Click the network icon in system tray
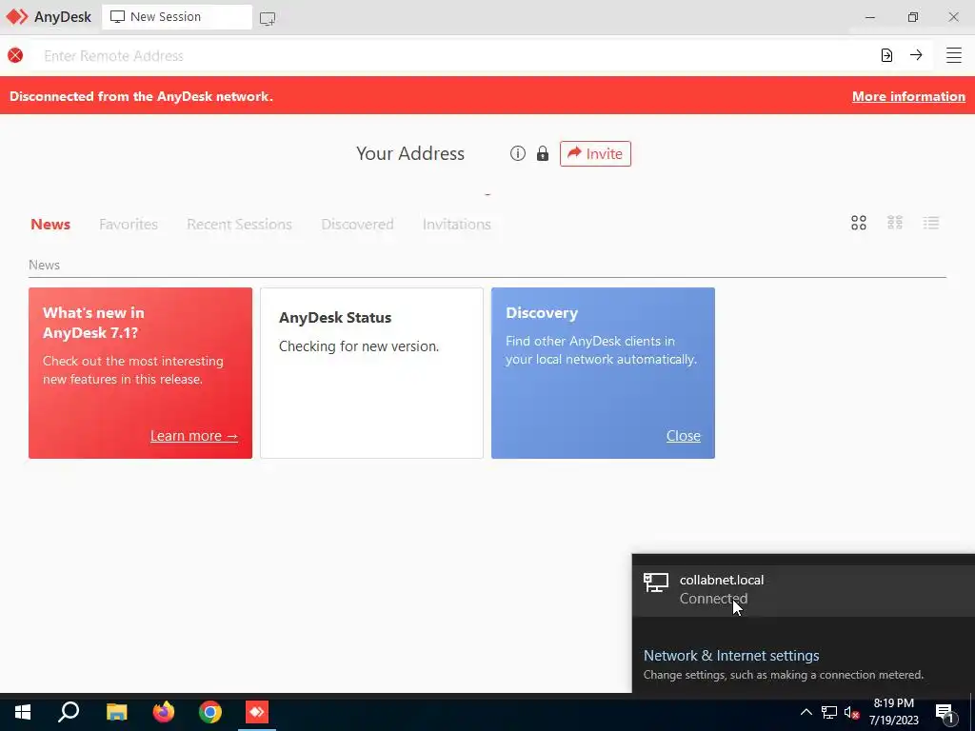This screenshot has height=731, width=975. pos(829,712)
